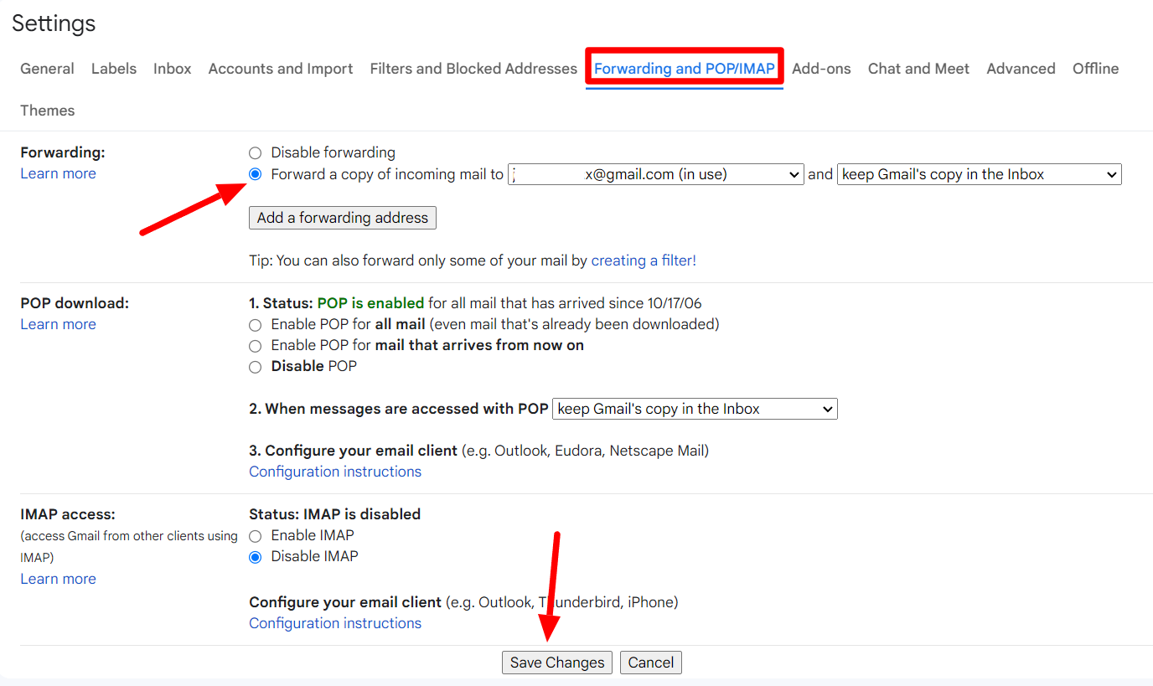Switch to the Labels tab
The height and width of the screenshot is (686, 1153).
point(114,69)
